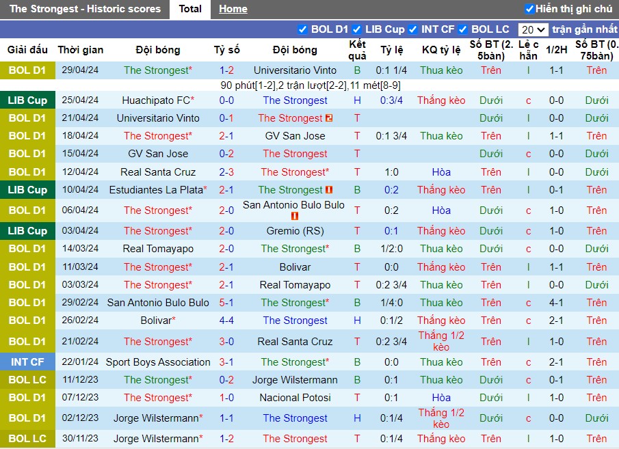Click the KQ tỷ lệ column header
Viewport: 619px width, 449px height.
pos(441,50)
